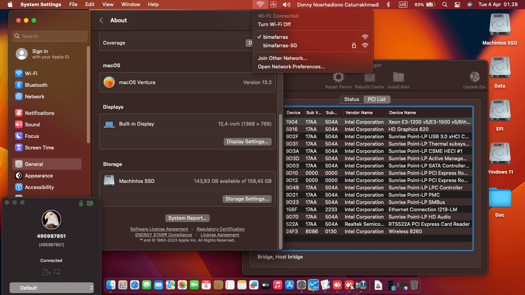This screenshot has width=525, height=295.
Task: Open the Default dropdown in AnyDesk panel
Action: point(52,288)
